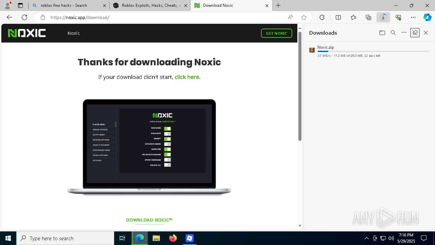Click the DOWNLOAD NOXIC link

(149, 220)
